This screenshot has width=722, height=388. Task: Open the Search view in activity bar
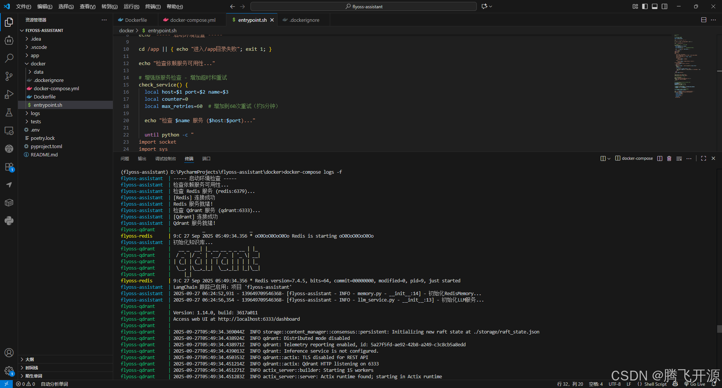click(x=9, y=58)
